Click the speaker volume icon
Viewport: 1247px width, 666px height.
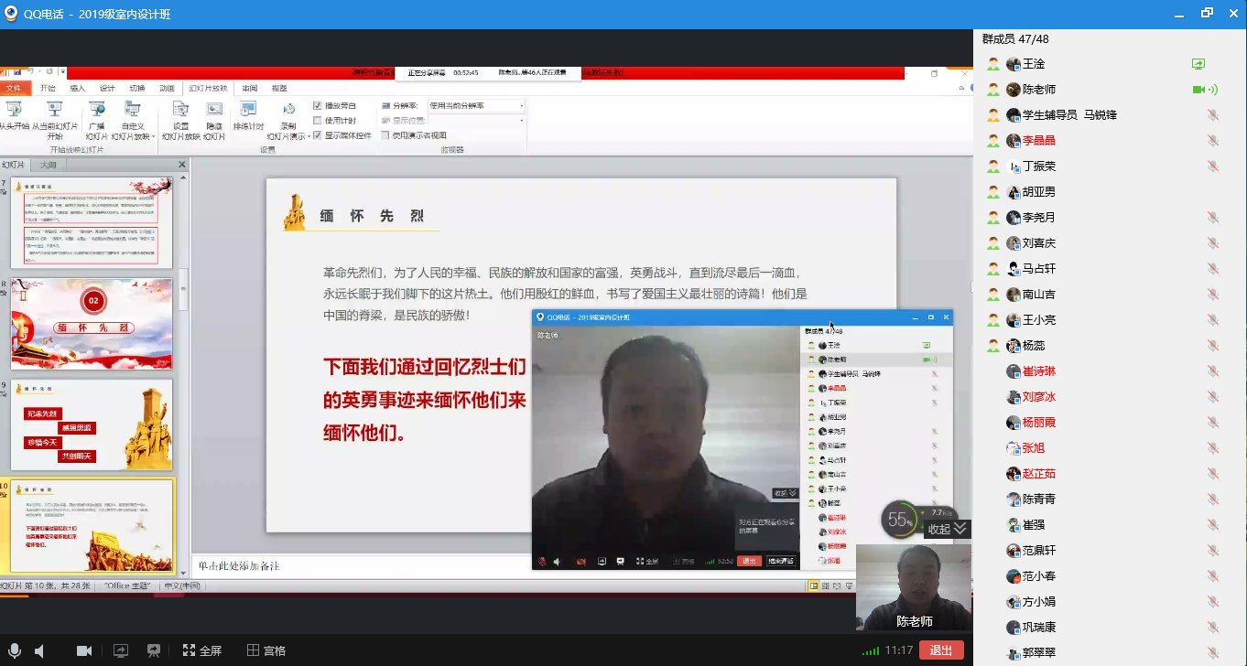(x=40, y=650)
